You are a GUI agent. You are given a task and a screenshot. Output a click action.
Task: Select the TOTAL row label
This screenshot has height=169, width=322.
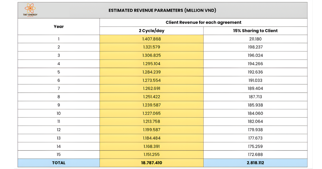pyautogui.click(x=58, y=163)
